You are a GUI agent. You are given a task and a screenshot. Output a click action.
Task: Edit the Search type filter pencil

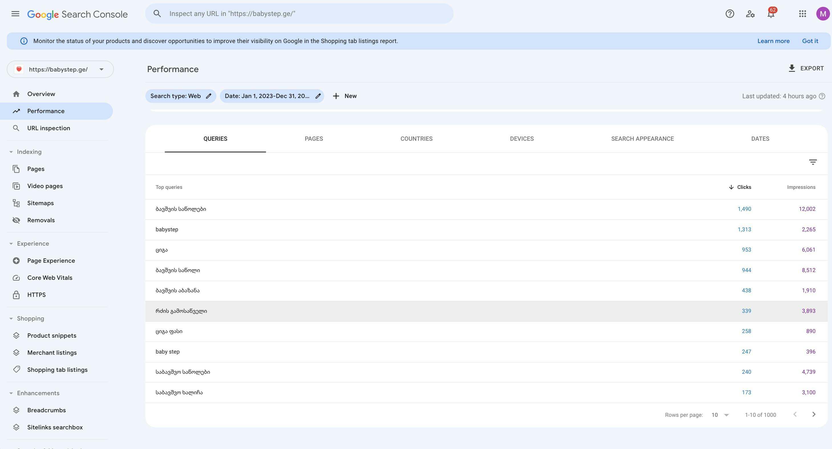(x=209, y=96)
